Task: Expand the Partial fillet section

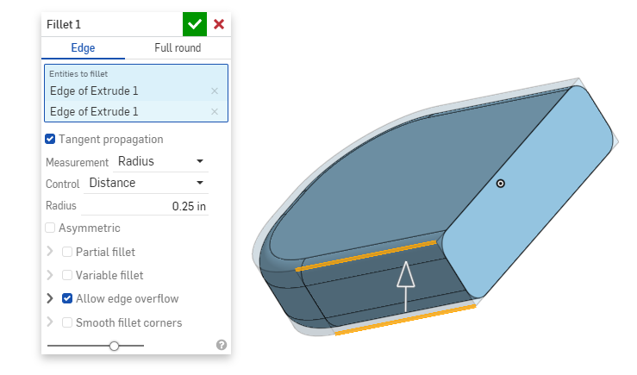Action: pos(50,252)
